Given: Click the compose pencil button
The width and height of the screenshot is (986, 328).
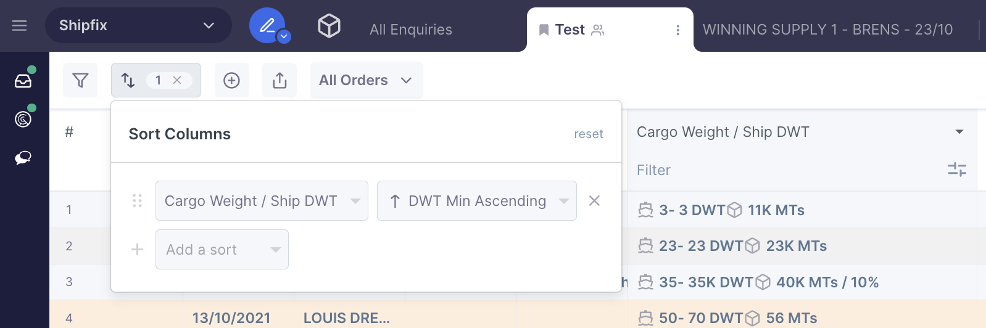Looking at the screenshot, I should click(x=267, y=25).
